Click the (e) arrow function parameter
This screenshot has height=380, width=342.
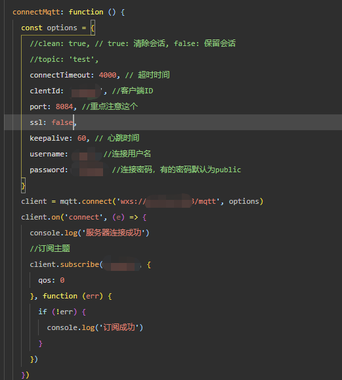118,217
